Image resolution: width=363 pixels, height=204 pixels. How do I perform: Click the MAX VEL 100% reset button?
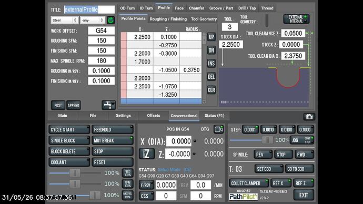[x=127, y=195]
